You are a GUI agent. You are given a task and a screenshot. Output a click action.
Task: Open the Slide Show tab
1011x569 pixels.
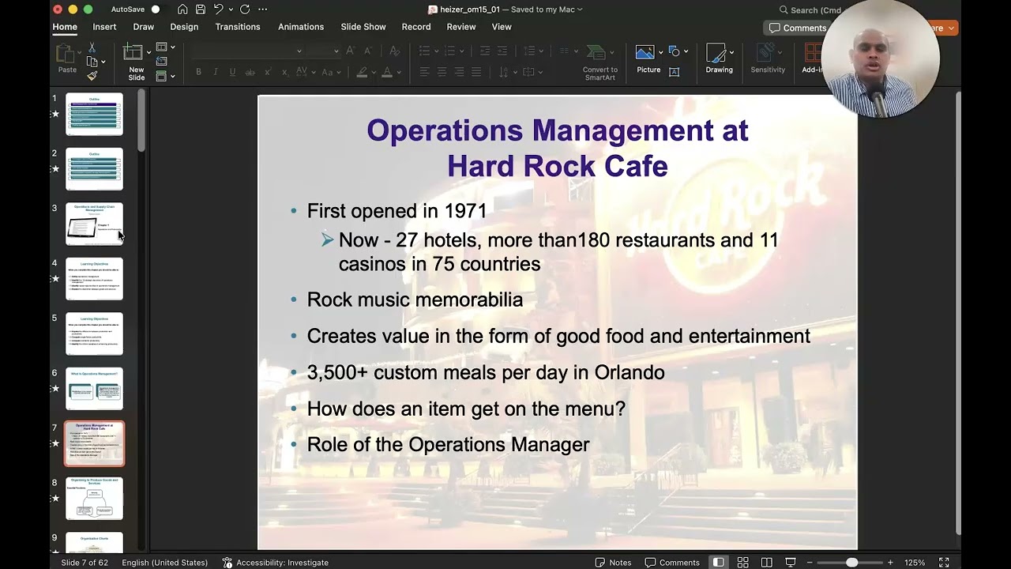tap(363, 27)
